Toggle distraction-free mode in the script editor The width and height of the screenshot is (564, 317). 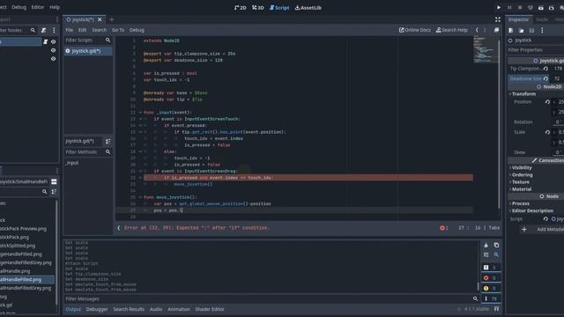497,19
